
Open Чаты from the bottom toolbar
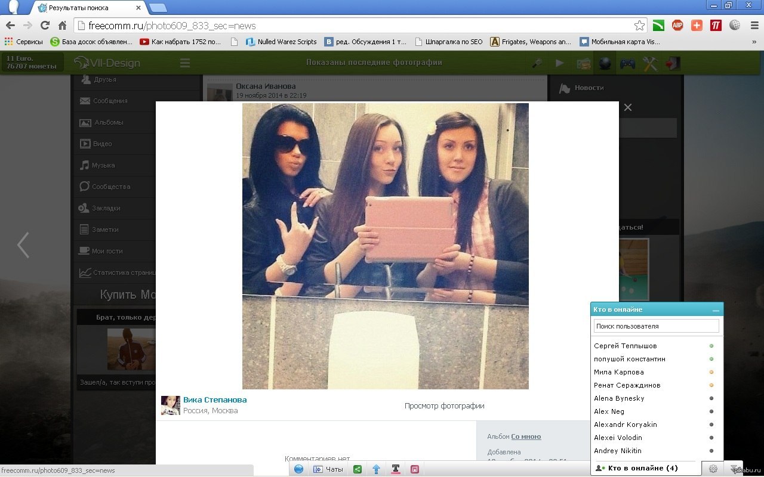point(328,469)
